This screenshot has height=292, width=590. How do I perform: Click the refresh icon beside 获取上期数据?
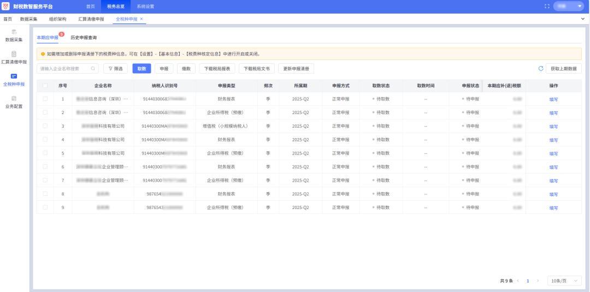(x=541, y=69)
